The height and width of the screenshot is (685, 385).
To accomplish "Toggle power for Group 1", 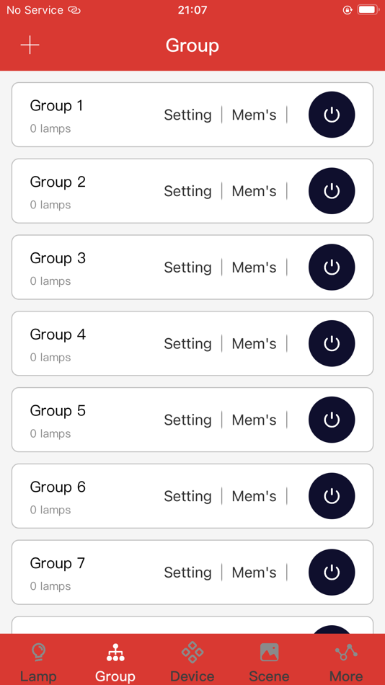I will point(332,115).
